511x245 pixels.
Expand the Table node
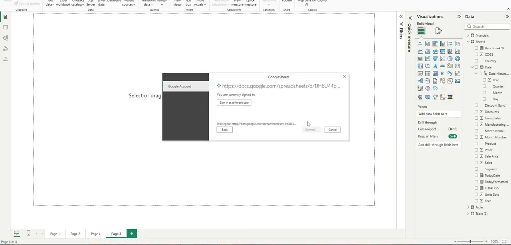pyautogui.click(x=468, y=207)
